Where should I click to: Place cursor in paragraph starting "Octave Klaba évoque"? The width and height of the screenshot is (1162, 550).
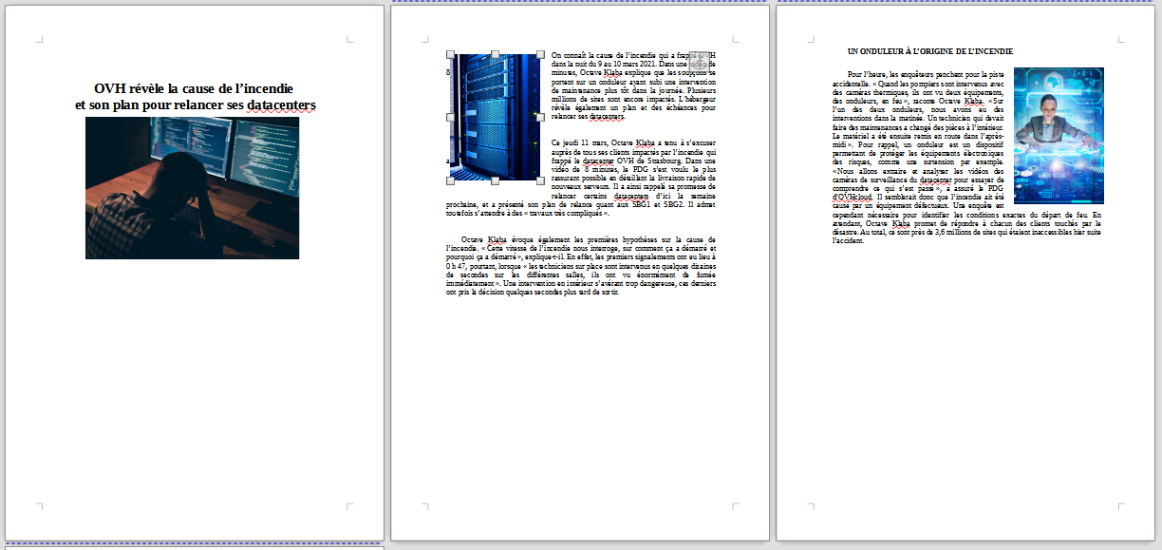point(579,266)
